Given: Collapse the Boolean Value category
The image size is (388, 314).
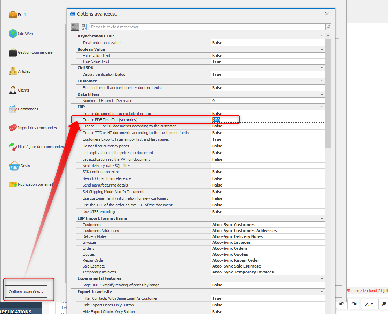Looking at the screenshot, I should coord(322,49).
